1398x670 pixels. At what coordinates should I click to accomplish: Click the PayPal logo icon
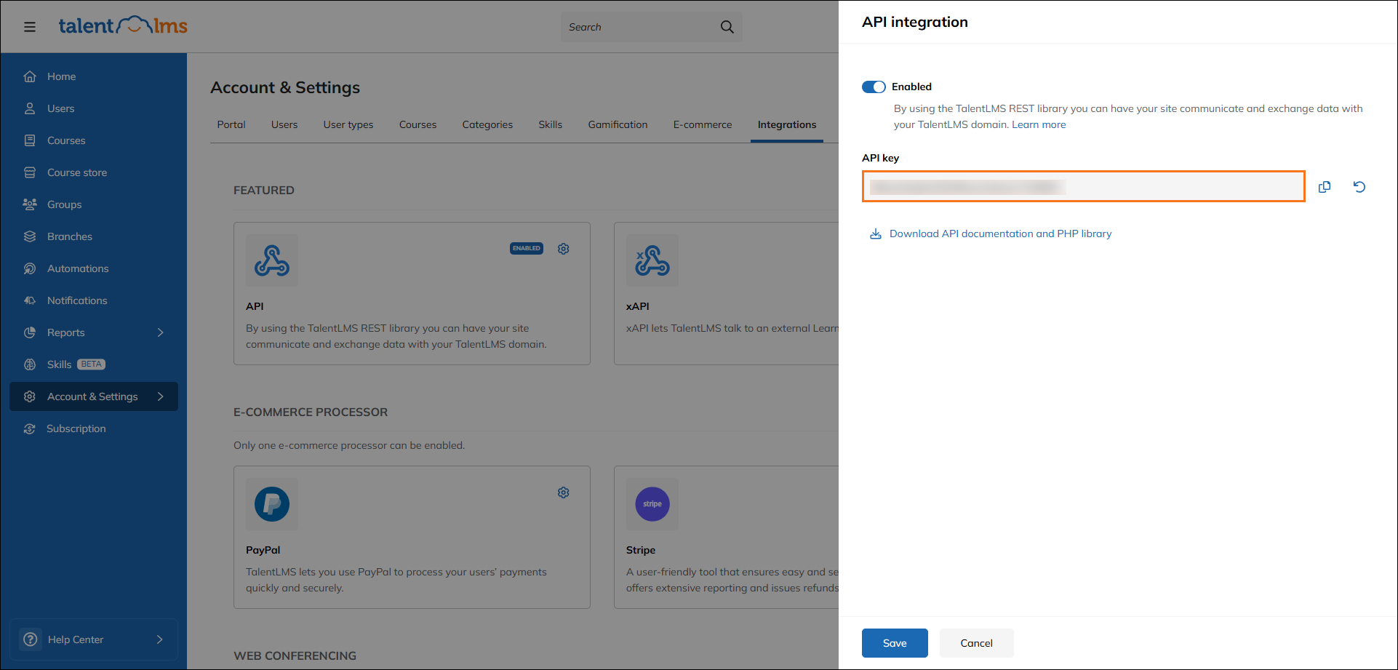pyautogui.click(x=272, y=504)
